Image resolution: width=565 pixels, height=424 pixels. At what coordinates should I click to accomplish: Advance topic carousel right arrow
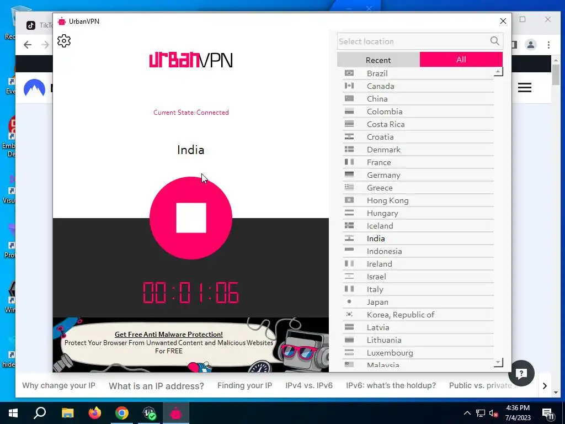coord(545,386)
